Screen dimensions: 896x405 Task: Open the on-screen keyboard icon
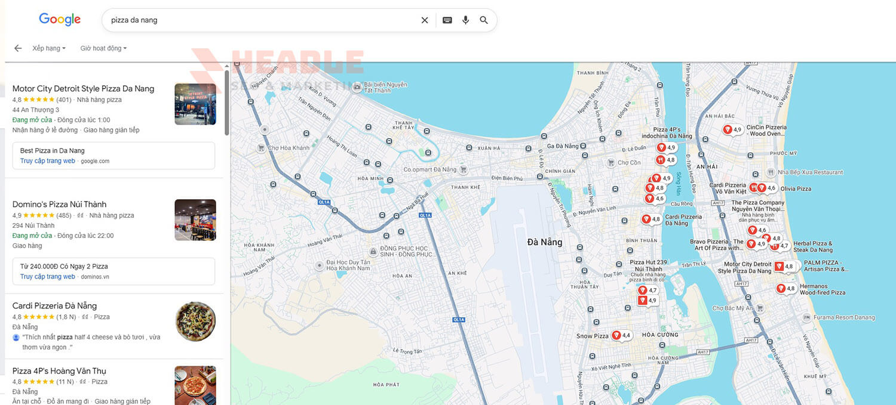tap(447, 20)
